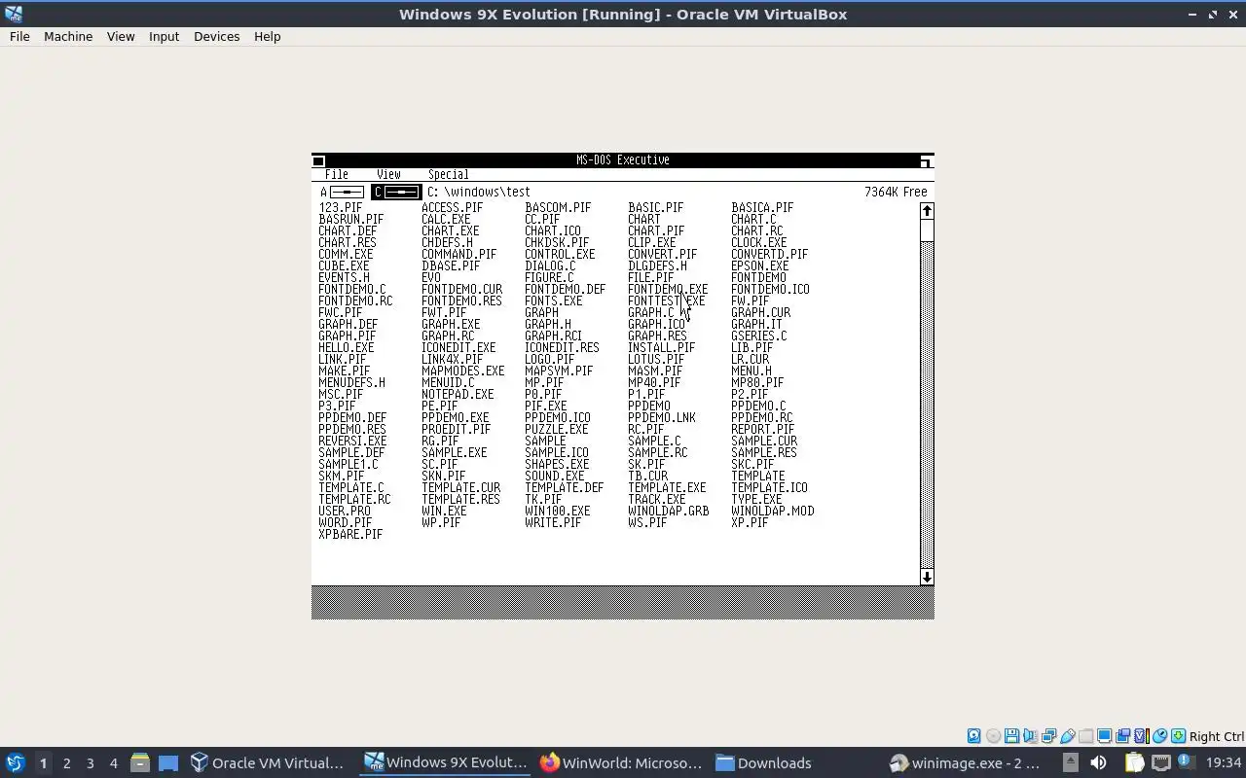Open the clipboard manager tray icon
Screen dimensions: 1246x778
tap(1135, 762)
